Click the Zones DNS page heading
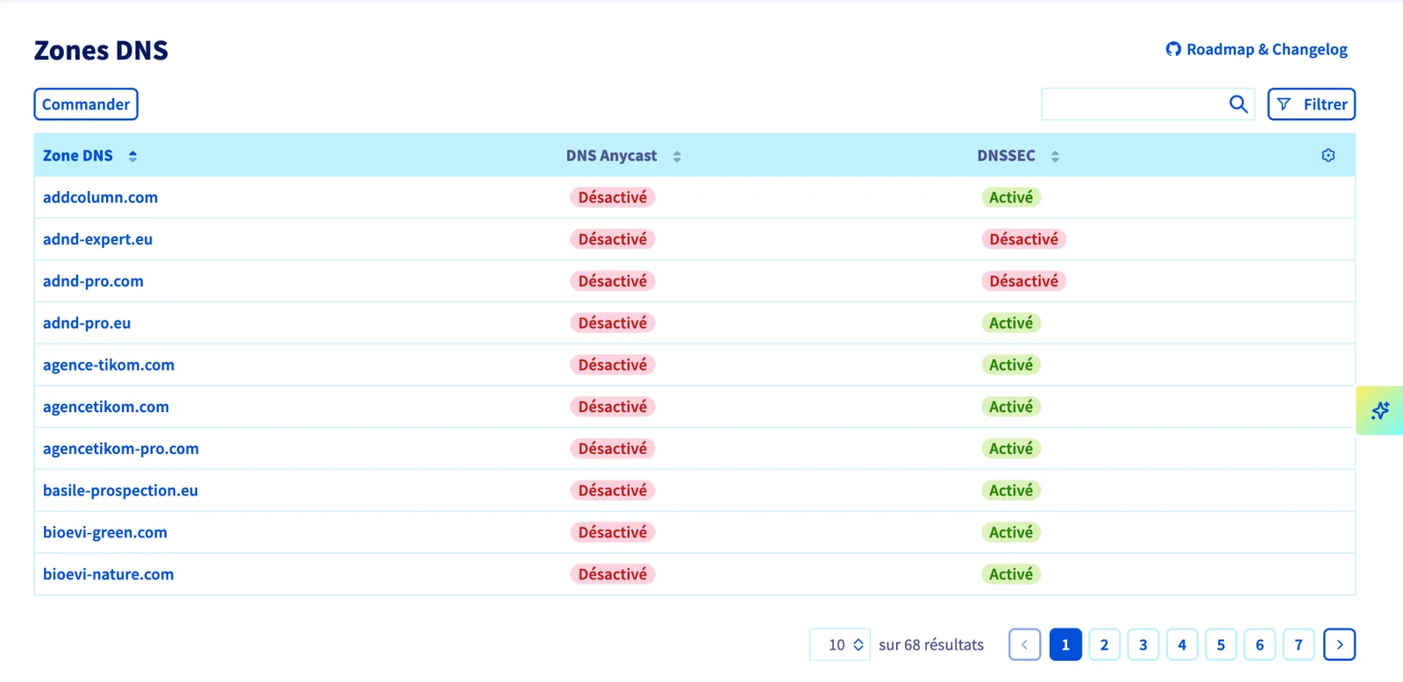This screenshot has height=682, width=1403. pos(101,50)
